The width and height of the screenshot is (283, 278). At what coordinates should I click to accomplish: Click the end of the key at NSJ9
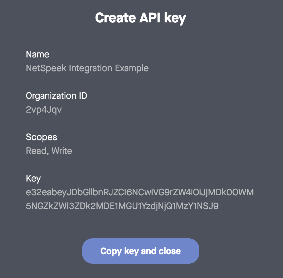pyautogui.click(x=211, y=206)
